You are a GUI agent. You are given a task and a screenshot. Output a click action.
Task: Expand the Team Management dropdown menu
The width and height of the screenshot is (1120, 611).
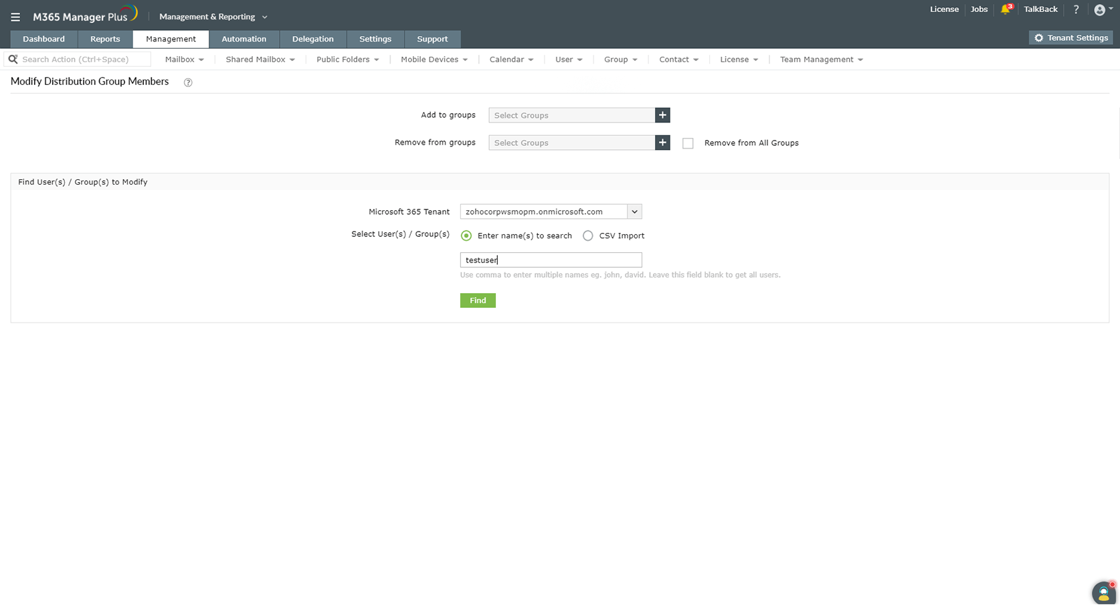coord(822,60)
